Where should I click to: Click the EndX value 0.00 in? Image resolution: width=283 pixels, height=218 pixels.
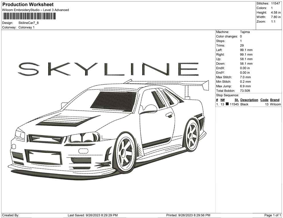coord(245,68)
